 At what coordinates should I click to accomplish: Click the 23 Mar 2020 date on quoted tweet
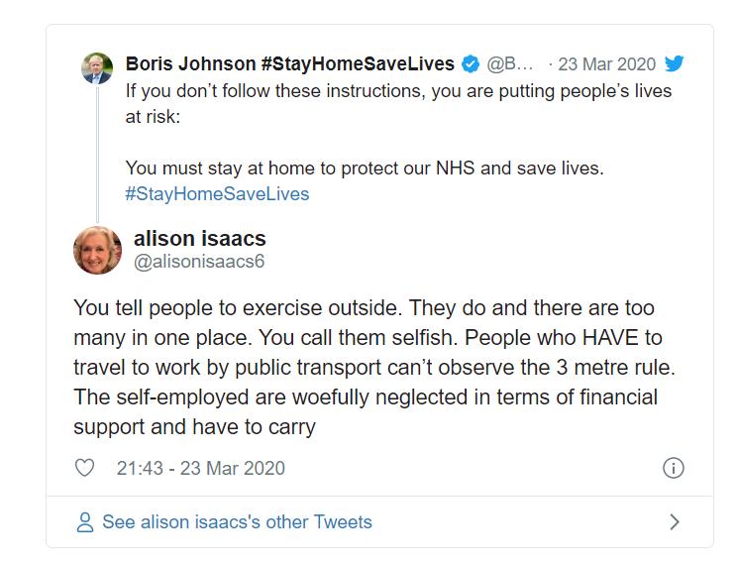(x=606, y=63)
